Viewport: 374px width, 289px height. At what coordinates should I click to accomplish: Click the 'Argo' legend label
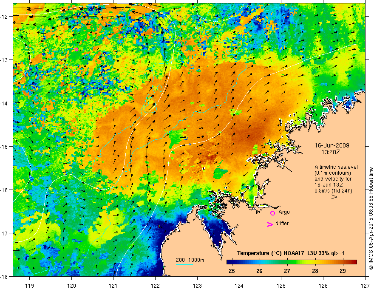click(x=284, y=212)
